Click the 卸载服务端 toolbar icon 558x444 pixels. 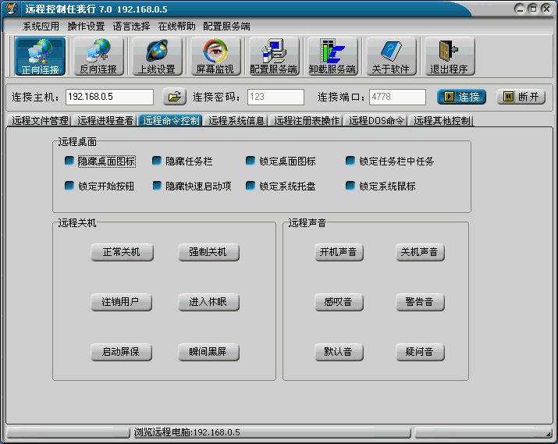click(x=332, y=55)
